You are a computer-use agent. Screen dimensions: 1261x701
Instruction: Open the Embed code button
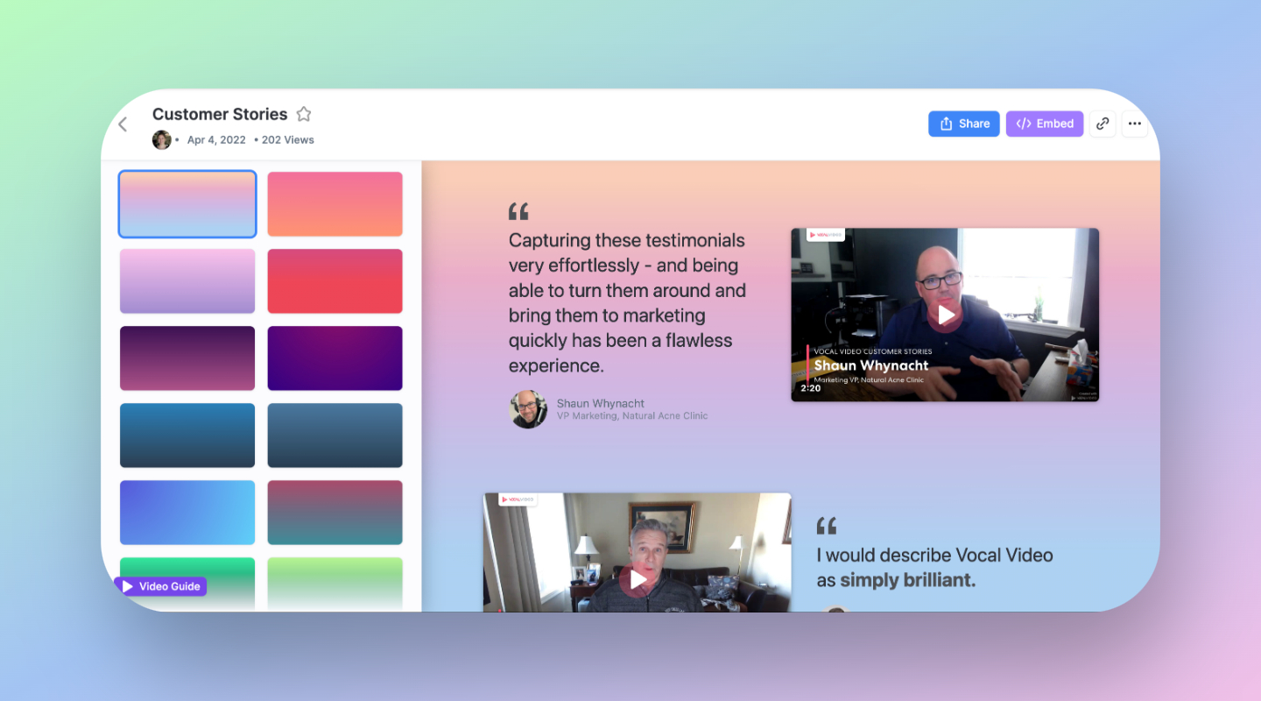[1045, 124]
